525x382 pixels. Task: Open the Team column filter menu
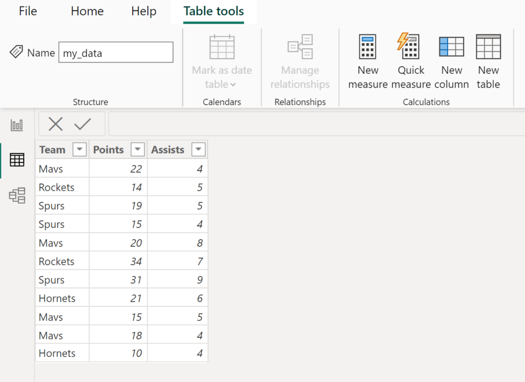[79, 149]
